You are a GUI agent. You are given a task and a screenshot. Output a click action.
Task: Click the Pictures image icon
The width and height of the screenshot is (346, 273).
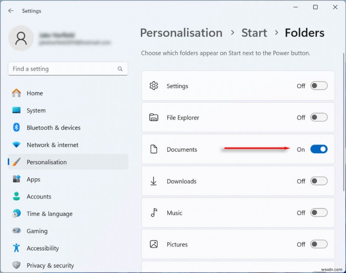[154, 244]
